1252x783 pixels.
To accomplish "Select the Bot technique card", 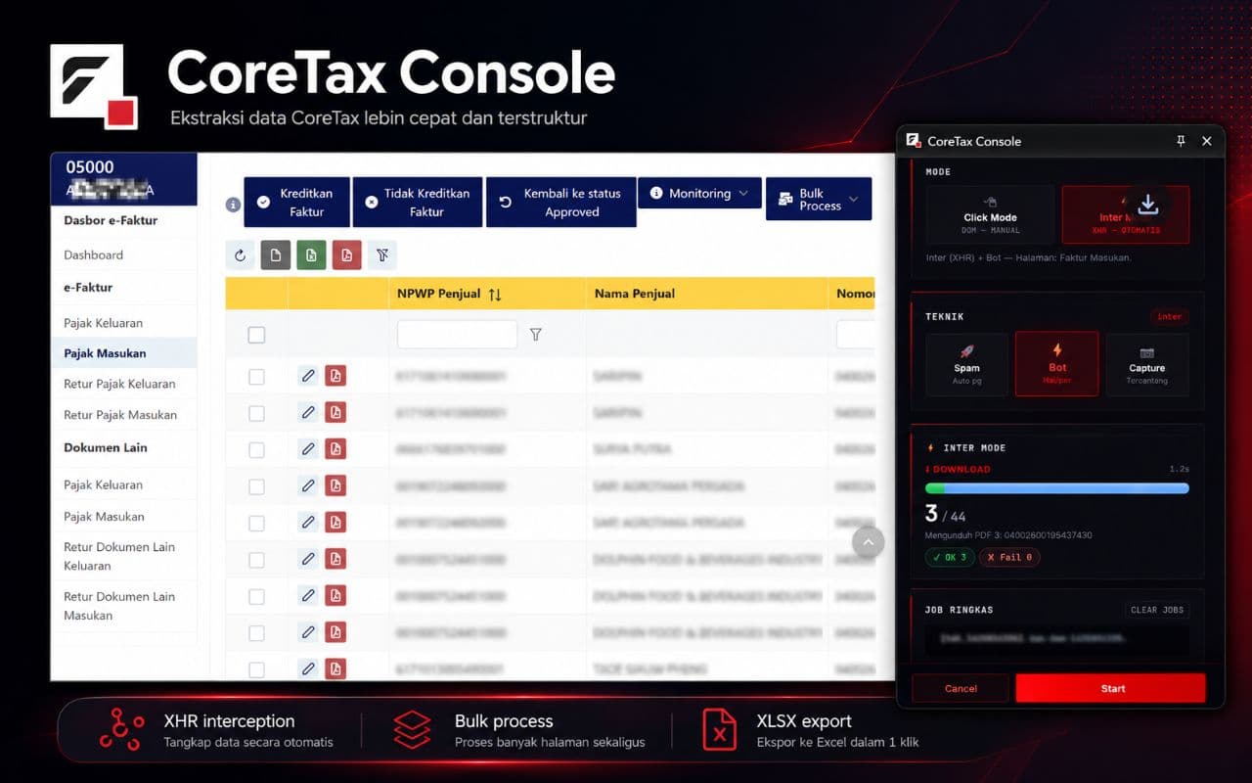I will click(x=1057, y=364).
